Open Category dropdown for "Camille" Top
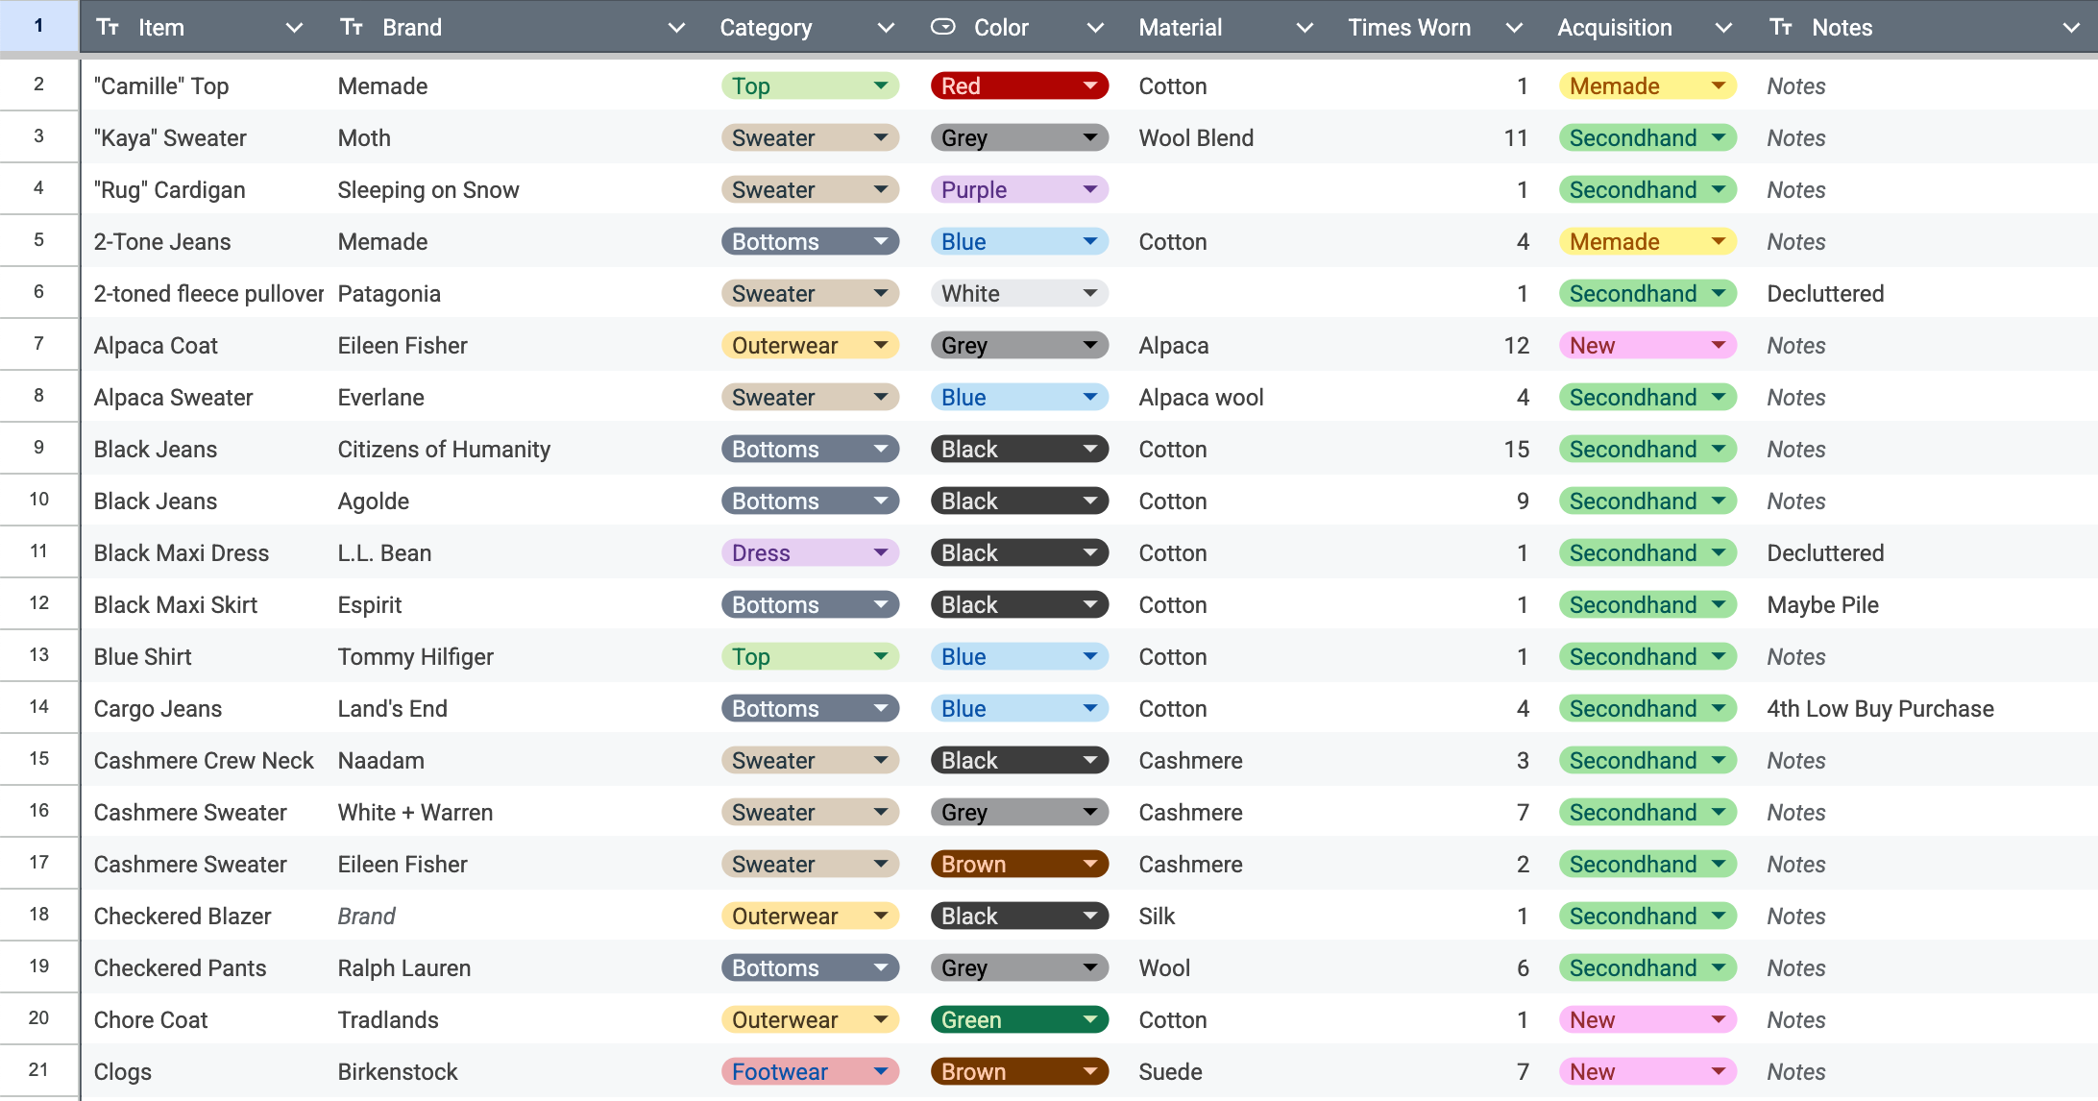Viewport: 2098px width, 1101px height. tap(810, 86)
